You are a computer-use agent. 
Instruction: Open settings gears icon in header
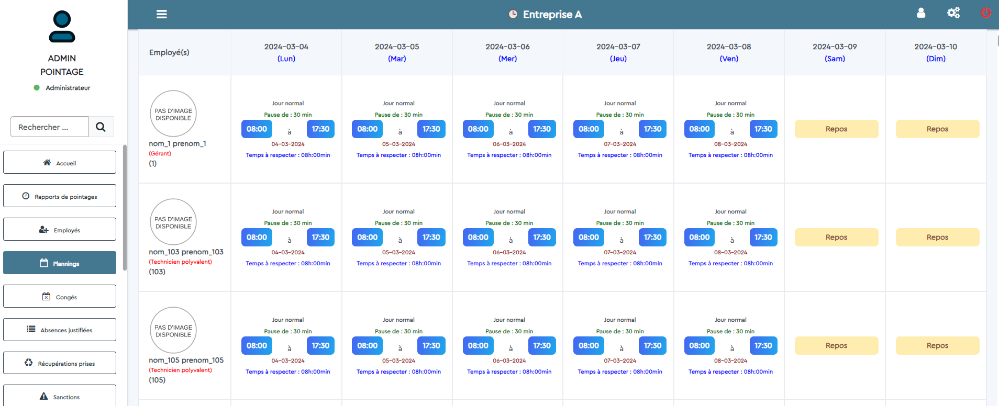click(953, 13)
